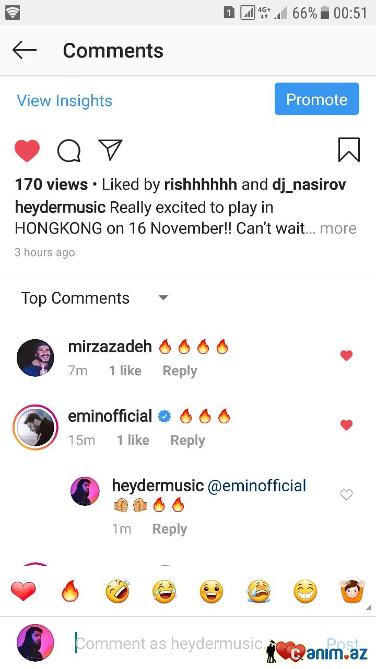Save post with the bookmark icon
The height and width of the screenshot is (669, 376).
(x=349, y=150)
